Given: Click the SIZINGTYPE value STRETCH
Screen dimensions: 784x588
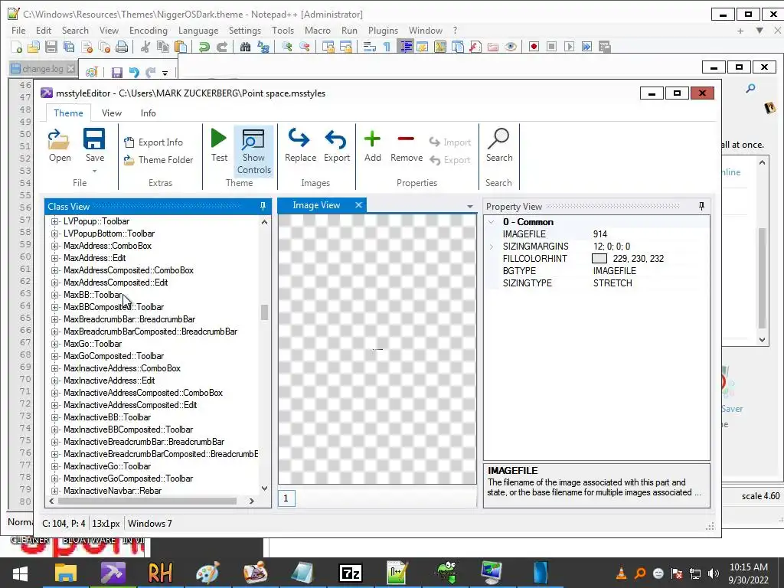Looking at the screenshot, I should pyautogui.click(x=612, y=283).
